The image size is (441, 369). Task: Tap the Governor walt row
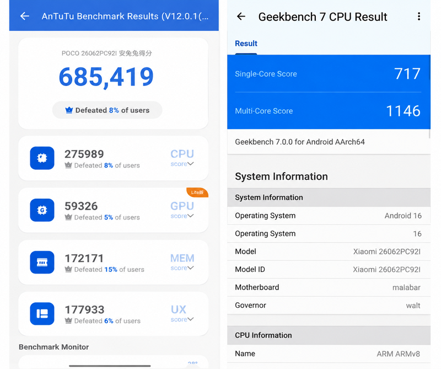click(328, 306)
